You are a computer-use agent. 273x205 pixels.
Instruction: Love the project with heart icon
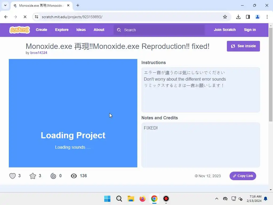tap(13, 176)
